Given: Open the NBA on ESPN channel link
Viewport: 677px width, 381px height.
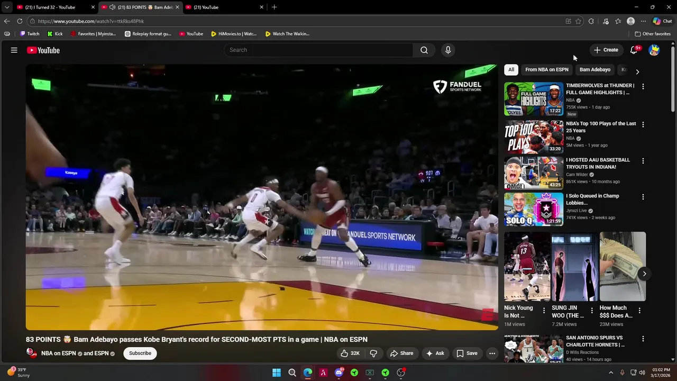Looking at the screenshot, I should click(59, 353).
